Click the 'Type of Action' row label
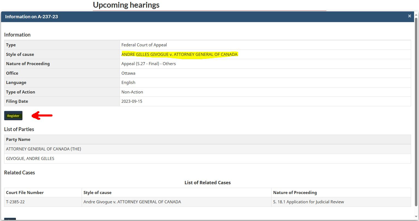Image resolution: width=419 pixels, height=221 pixels. (x=20, y=92)
